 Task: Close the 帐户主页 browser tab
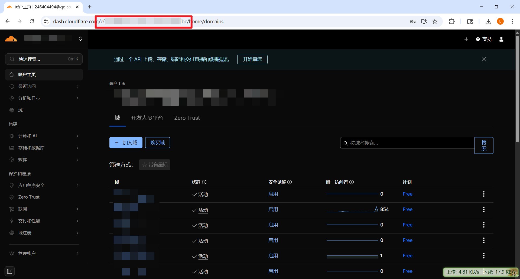[x=77, y=7]
